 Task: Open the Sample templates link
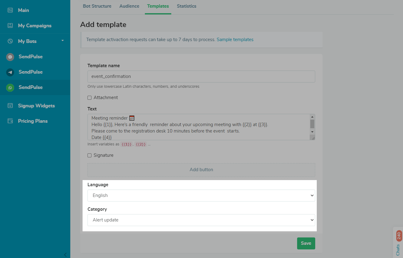235,40
